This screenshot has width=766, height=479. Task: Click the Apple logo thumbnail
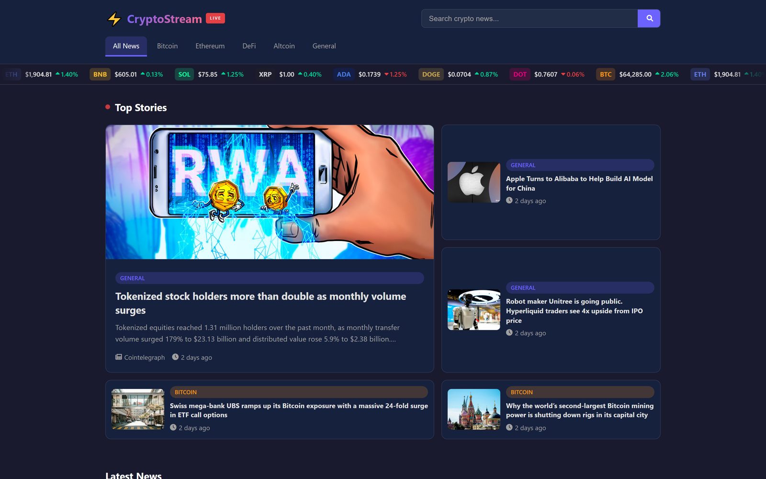pos(474,182)
